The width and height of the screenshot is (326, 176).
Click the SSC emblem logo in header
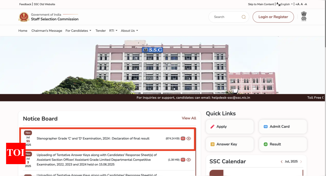pos(24,17)
